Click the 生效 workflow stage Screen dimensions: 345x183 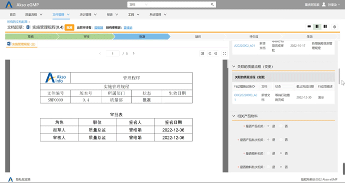tap(310, 36)
